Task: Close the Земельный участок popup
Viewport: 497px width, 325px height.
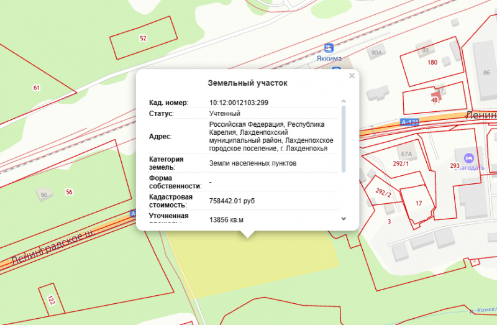Action: click(x=352, y=76)
